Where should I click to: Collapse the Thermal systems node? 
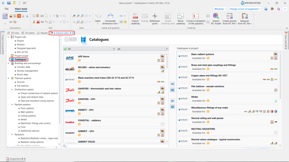(x=8, y=78)
